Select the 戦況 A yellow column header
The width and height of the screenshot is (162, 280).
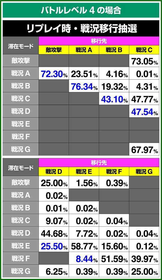[x=84, y=50]
